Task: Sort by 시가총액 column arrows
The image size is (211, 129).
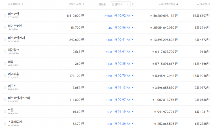Action: [209, 4]
